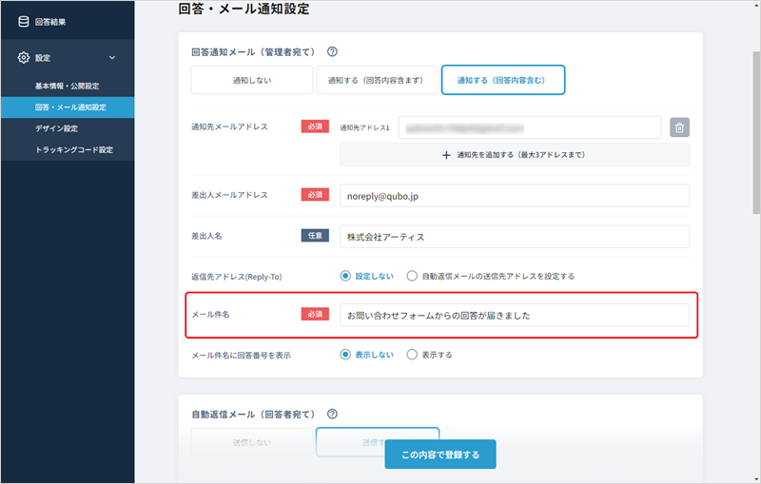The height and width of the screenshot is (484, 761).
Task: Select 通知しない notification option
Action: (x=251, y=81)
